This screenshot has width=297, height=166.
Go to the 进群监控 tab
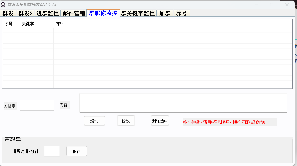47,13
